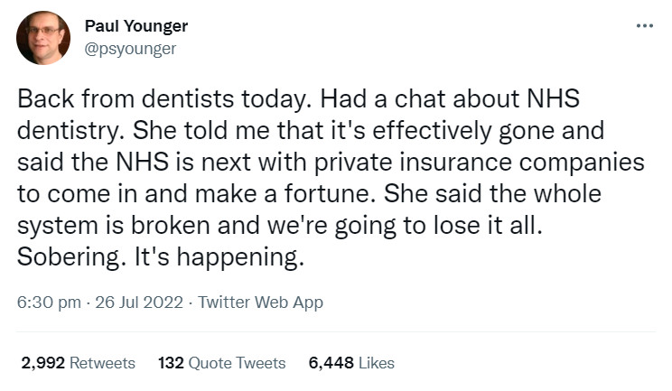
Task: Open the Paul Younger display name
Action: 138,25
